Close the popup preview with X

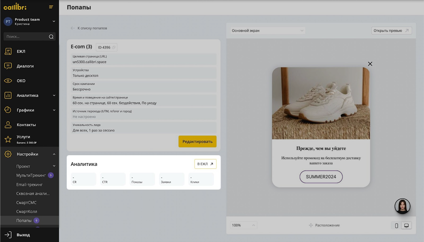[370, 64]
